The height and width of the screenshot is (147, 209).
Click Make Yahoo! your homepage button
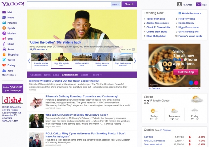point(13,89)
